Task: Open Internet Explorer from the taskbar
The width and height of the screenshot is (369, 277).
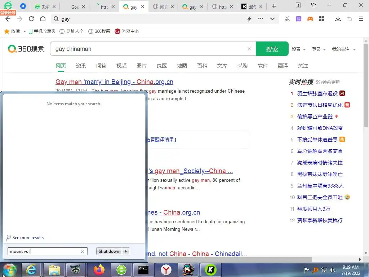Action: (31, 270)
